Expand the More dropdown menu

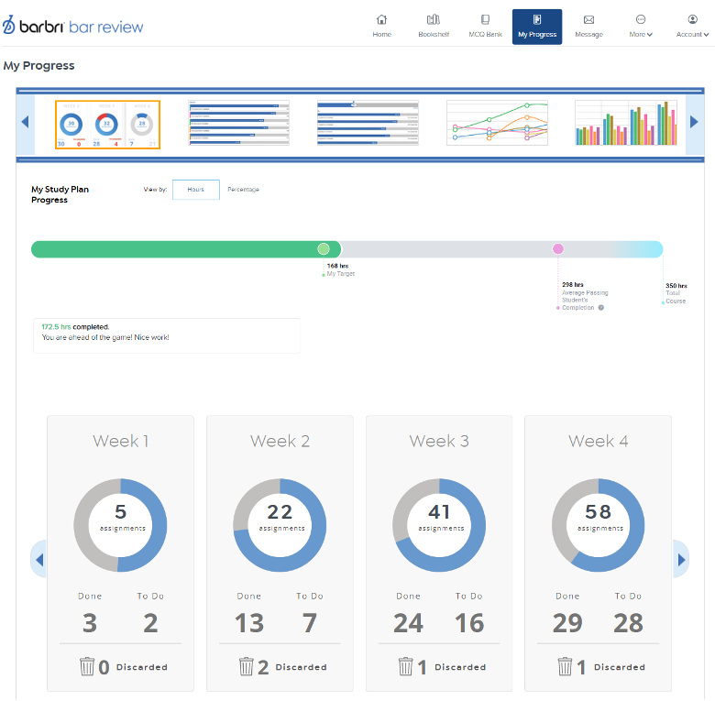[641, 27]
